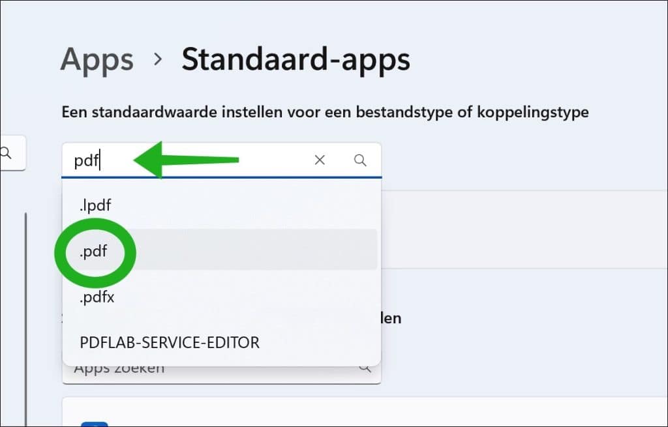Select the .pdfx suggestion
Viewport: 668px width, 427px height.
220,297
